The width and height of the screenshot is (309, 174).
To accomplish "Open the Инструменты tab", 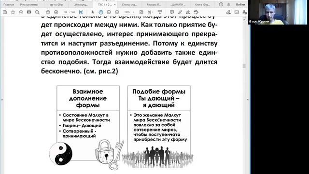I will tap(29, 4).
